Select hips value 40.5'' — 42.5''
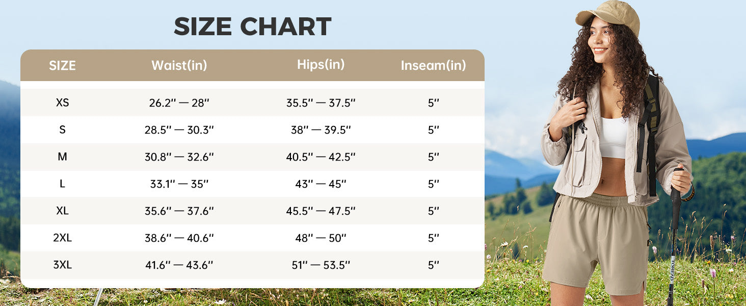 coord(321,157)
